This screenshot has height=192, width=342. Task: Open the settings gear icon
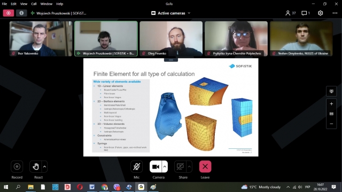(320, 13)
